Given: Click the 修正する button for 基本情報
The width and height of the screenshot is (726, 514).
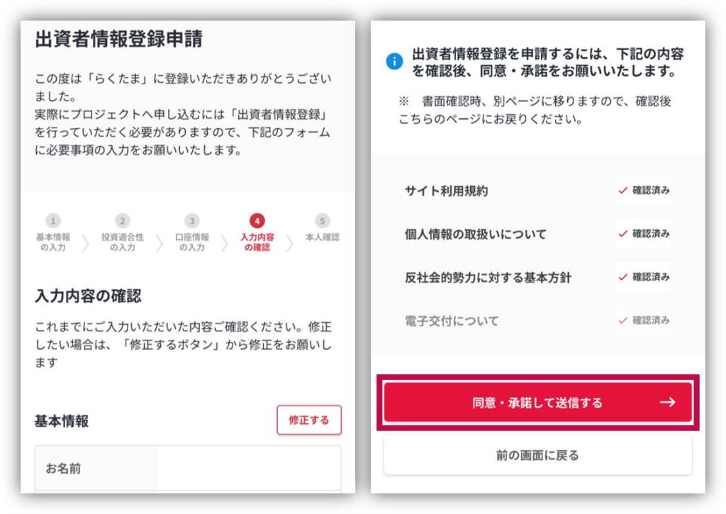Looking at the screenshot, I should pyautogui.click(x=309, y=420).
